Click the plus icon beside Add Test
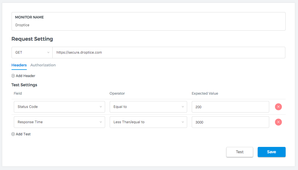 coord(13,134)
